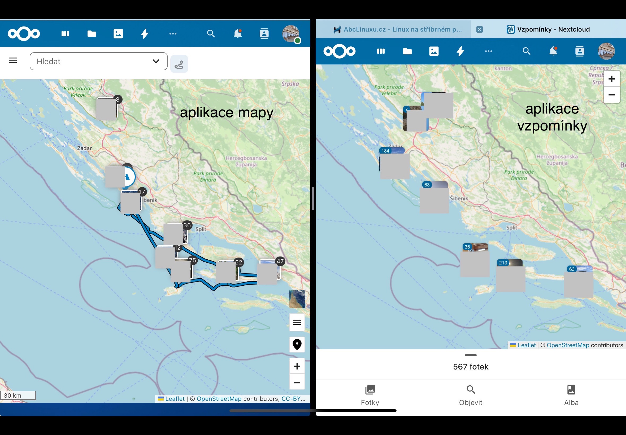Open CC-BY license link in Maps attribution

click(293, 399)
